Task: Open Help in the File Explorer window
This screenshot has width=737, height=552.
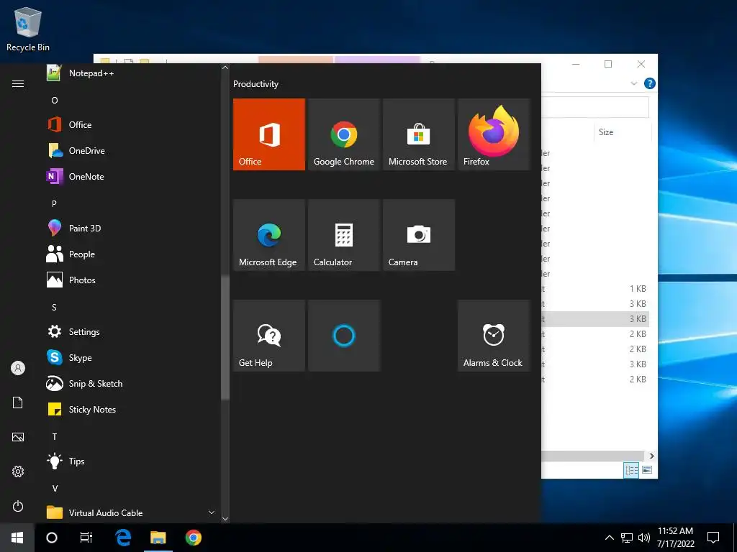Action: 650,83
